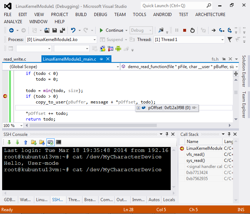Click the folder with green arrow icon
The height and width of the screenshot is (214, 250).
point(34,142)
